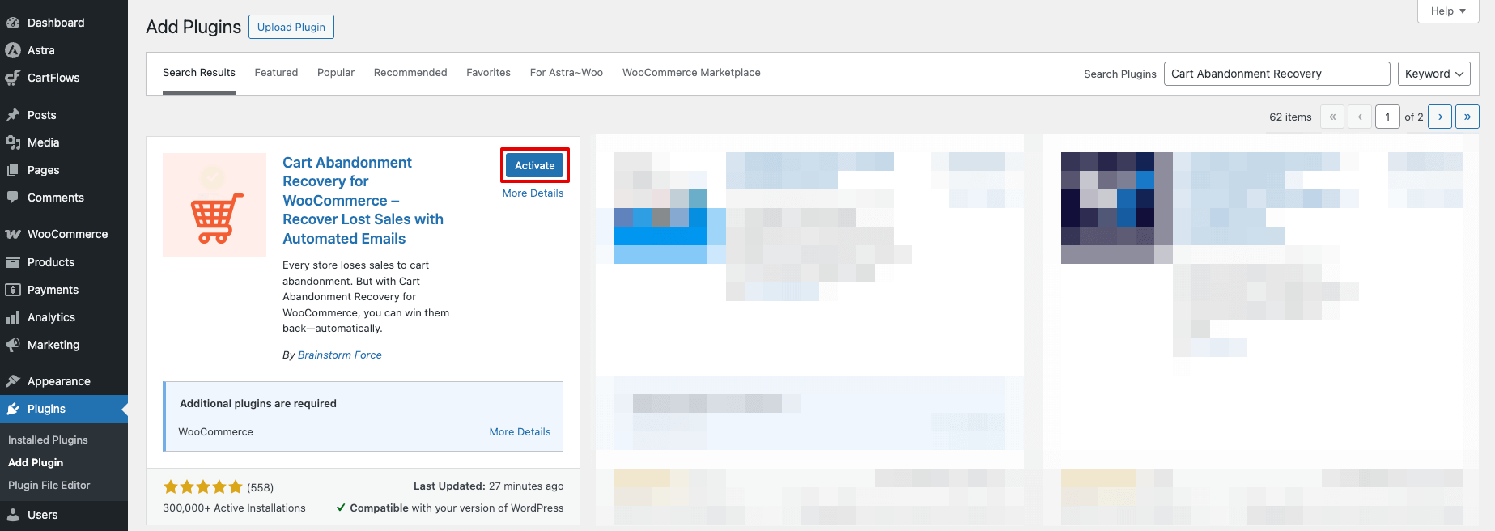Switch to Popular tab
1495x531 pixels.
(336, 73)
